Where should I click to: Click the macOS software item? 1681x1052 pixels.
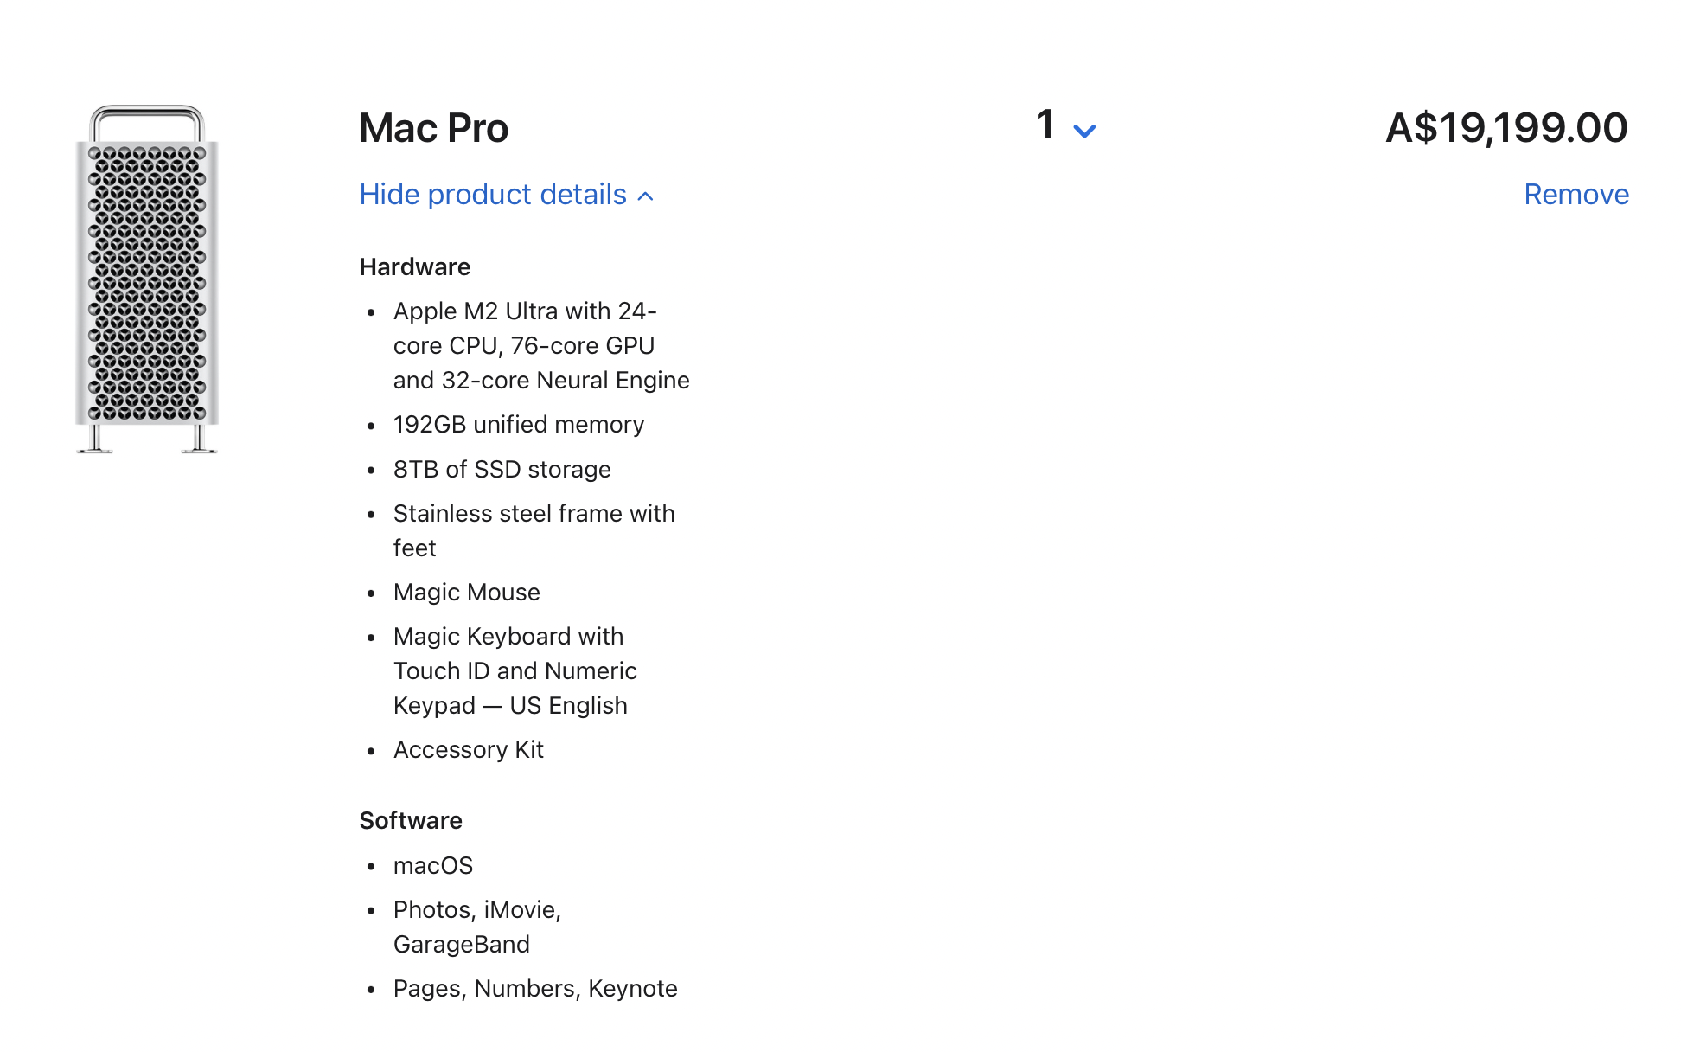tap(432, 865)
